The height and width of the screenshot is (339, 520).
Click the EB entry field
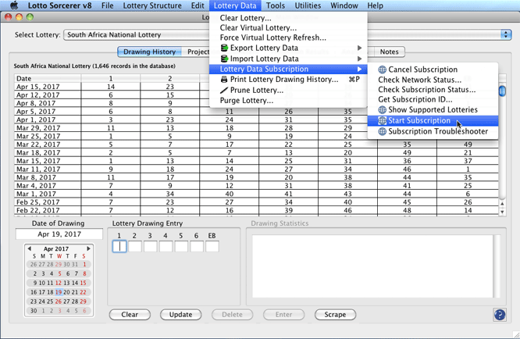(x=212, y=247)
